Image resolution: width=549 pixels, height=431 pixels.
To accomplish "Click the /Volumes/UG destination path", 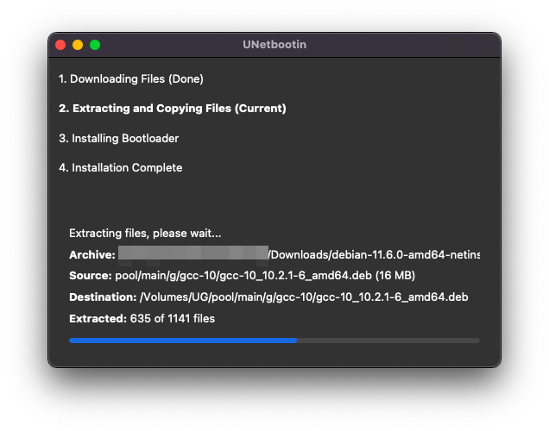I will point(304,297).
